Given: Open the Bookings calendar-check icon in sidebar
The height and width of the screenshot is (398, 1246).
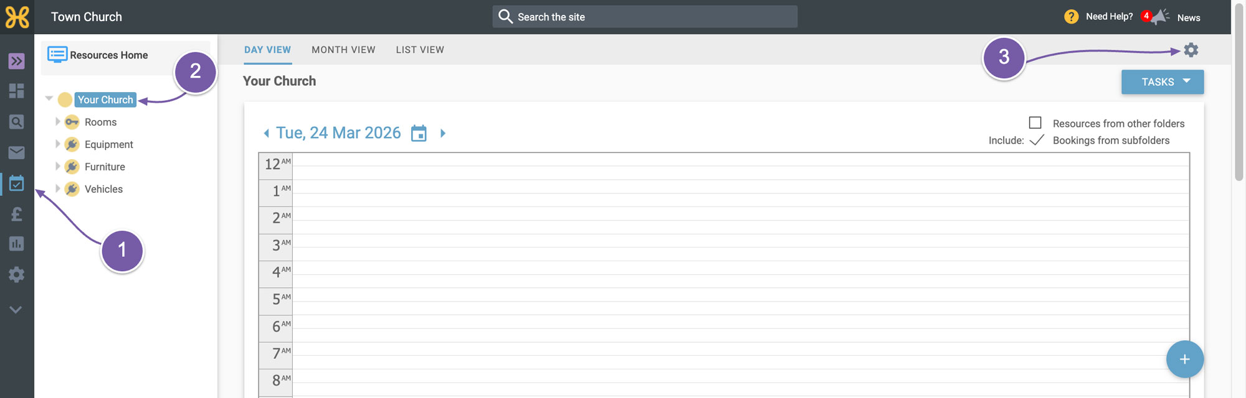Looking at the screenshot, I should pyautogui.click(x=17, y=183).
